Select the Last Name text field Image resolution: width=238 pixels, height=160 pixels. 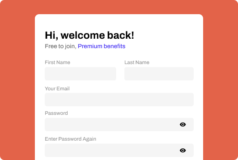pyautogui.click(x=159, y=74)
